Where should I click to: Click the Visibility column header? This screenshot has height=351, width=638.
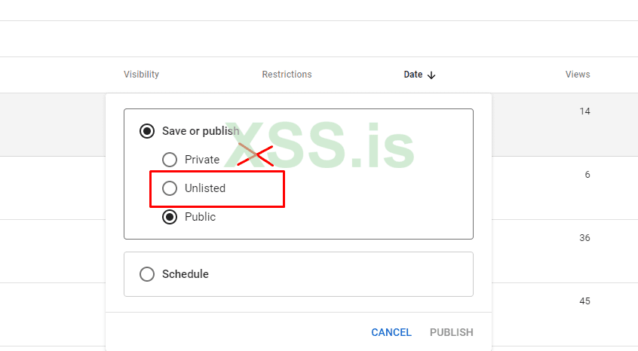[141, 75]
